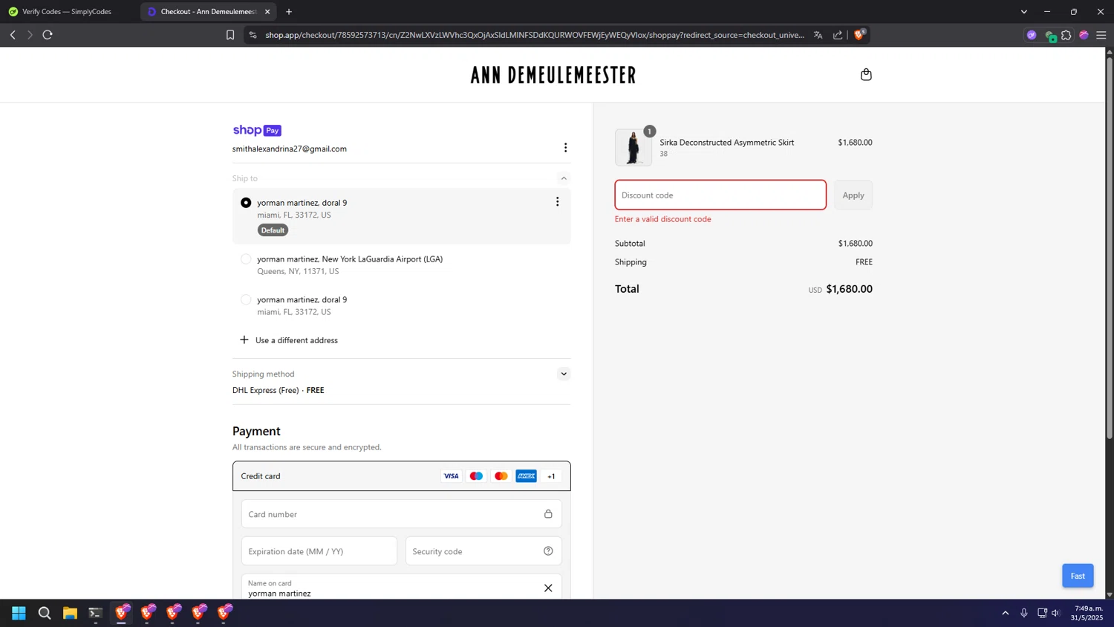1114x627 pixels.
Task: Open options for default doral 9 address
Action: [x=557, y=202]
